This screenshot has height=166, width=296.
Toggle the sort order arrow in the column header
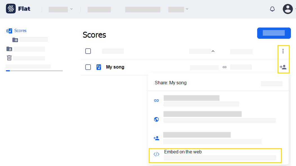(213, 51)
